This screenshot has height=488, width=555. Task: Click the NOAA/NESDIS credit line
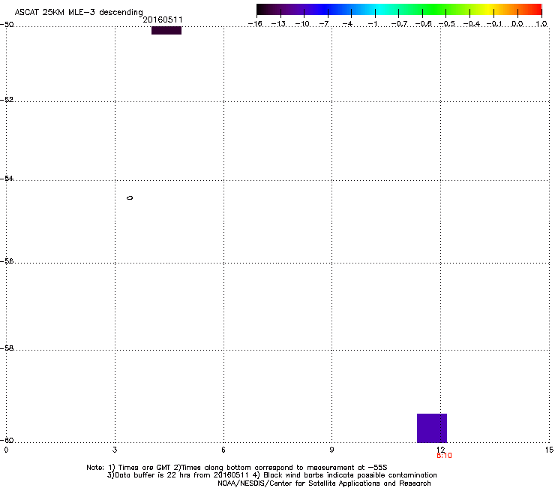(324, 483)
